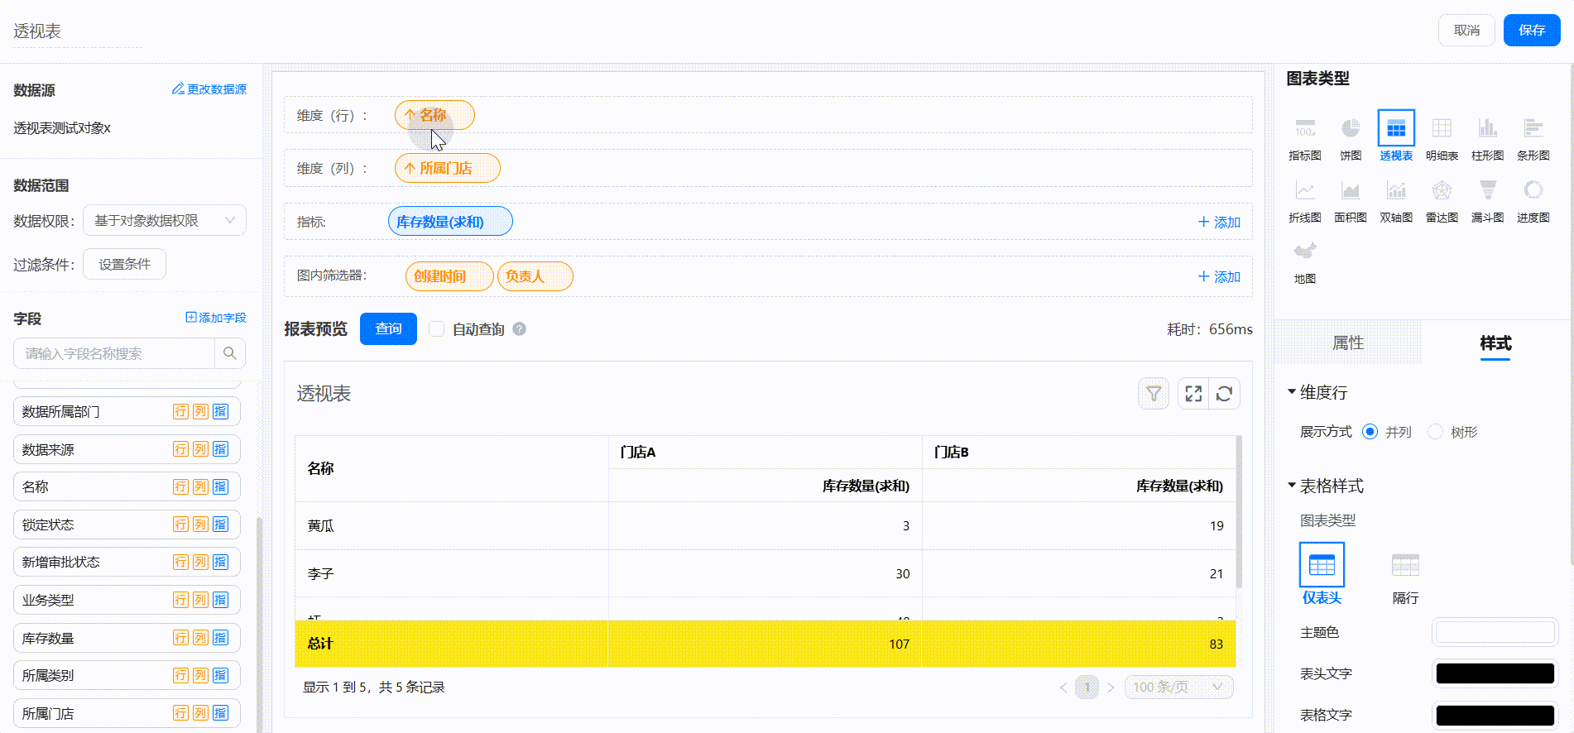Click the 设置条件 button
Viewport: 1574px width, 733px height.
(124, 264)
